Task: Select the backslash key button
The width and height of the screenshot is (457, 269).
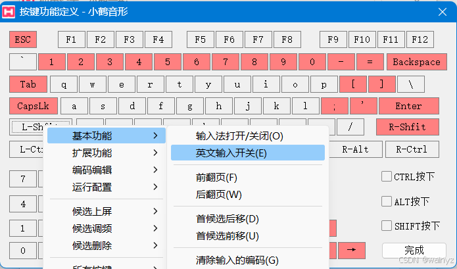Action: (411, 84)
